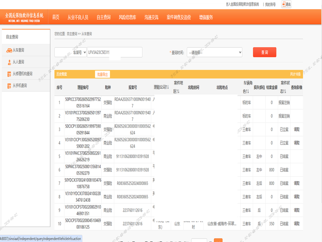Viewport: 322px width, 242px height.
Task: Click claim number 50YDCX370024100818347610876758
Action: coord(83,183)
